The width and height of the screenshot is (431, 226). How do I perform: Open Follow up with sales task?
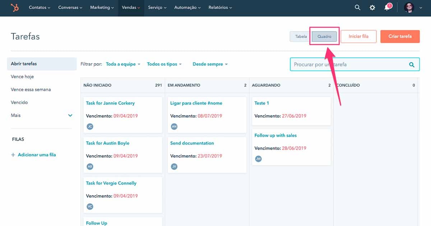click(275, 136)
